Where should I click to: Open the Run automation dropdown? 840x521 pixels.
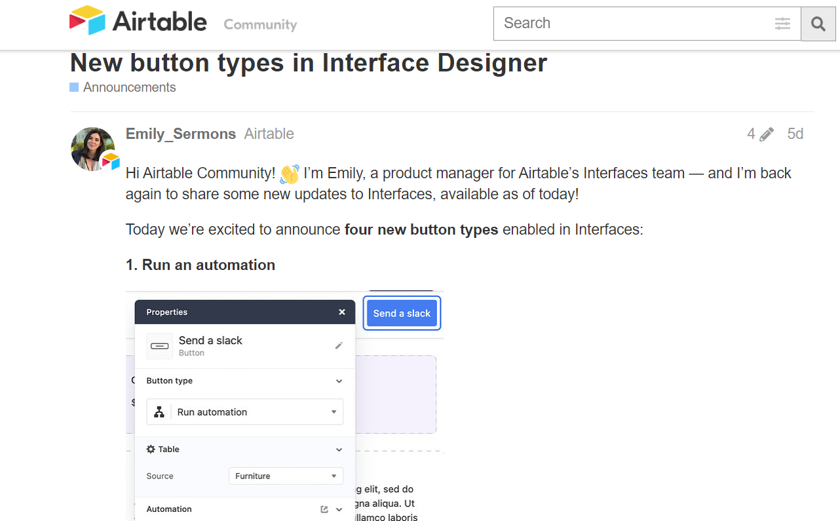(x=245, y=412)
